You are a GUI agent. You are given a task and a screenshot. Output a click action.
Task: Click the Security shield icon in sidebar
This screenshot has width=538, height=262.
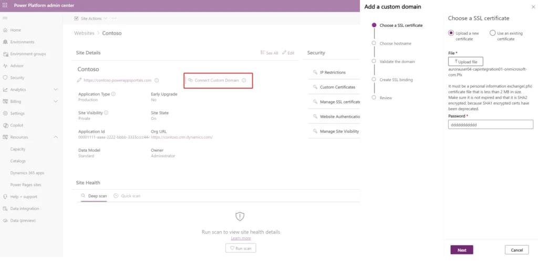5,78
